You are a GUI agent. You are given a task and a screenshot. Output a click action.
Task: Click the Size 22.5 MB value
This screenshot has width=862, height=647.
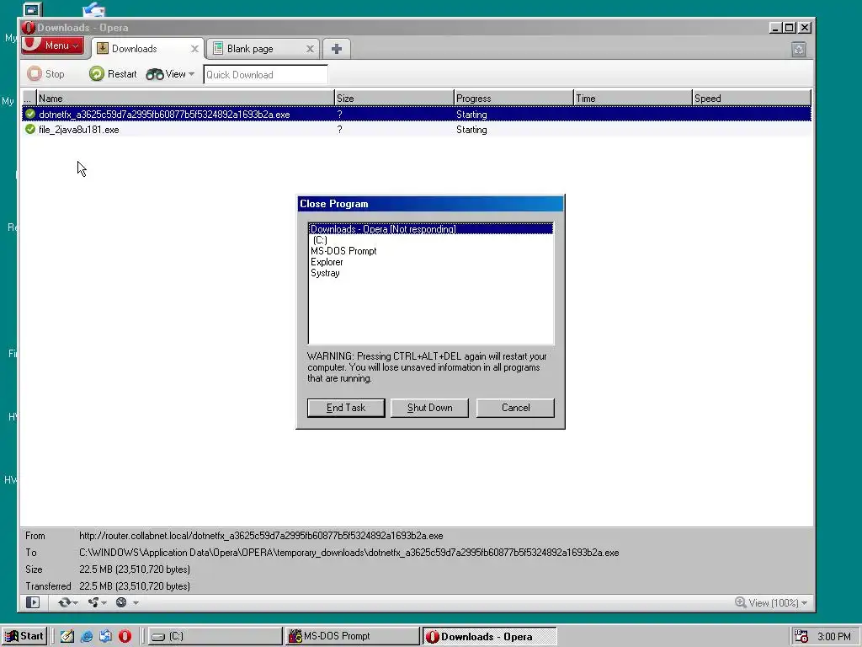coord(135,569)
